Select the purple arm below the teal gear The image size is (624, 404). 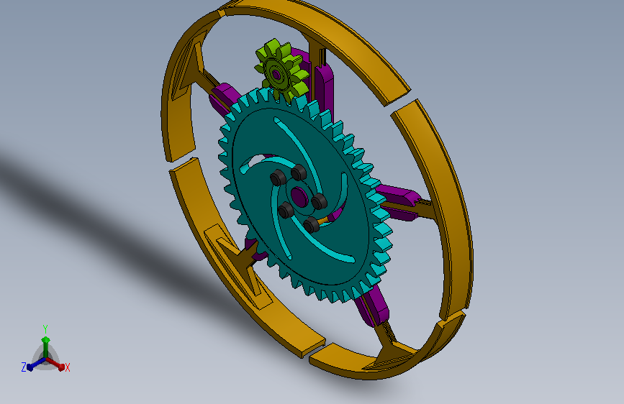[x=372, y=306]
